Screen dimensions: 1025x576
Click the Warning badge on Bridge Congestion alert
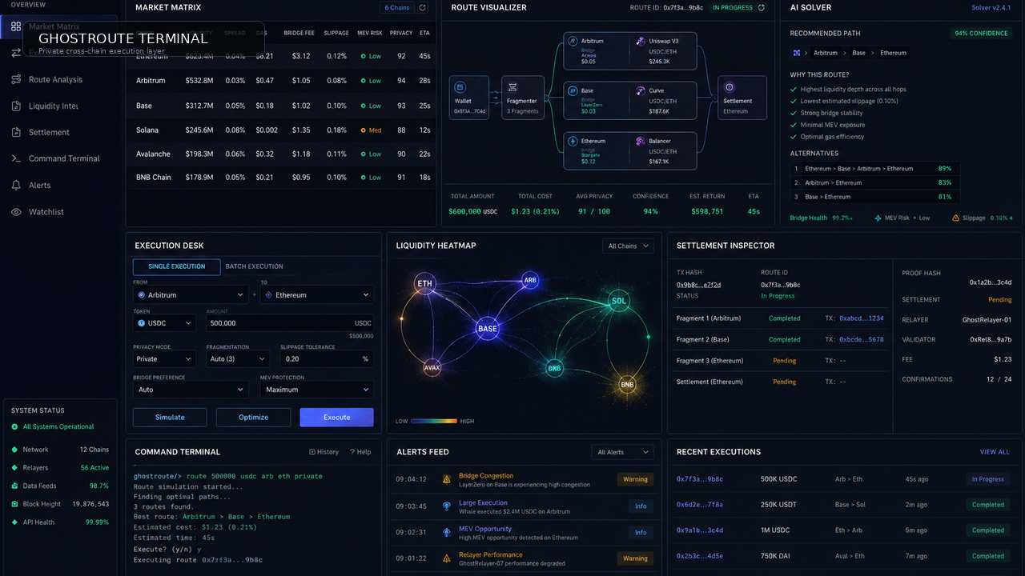point(635,480)
